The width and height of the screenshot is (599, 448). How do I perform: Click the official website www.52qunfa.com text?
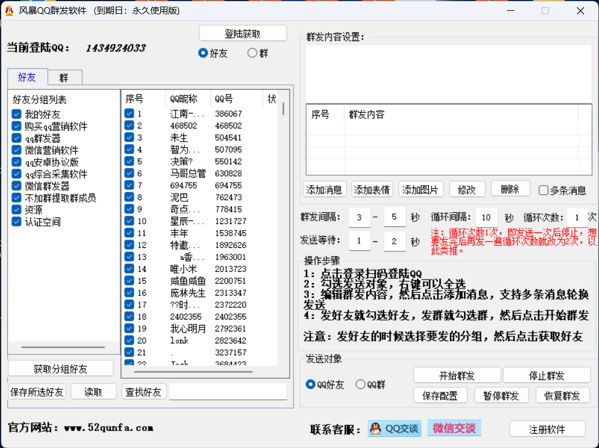[109, 428]
